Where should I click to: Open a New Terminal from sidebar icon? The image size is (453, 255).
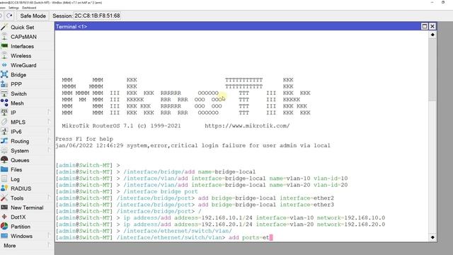[4, 208]
